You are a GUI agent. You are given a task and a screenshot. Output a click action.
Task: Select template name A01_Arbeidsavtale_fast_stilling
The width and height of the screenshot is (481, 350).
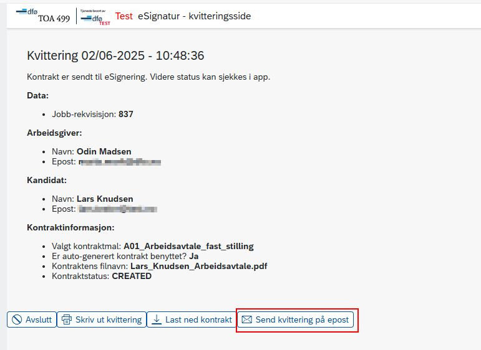pyautogui.click(x=188, y=247)
